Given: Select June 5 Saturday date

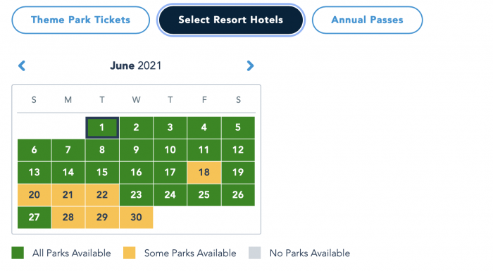Looking at the screenshot, I should (238, 127).
